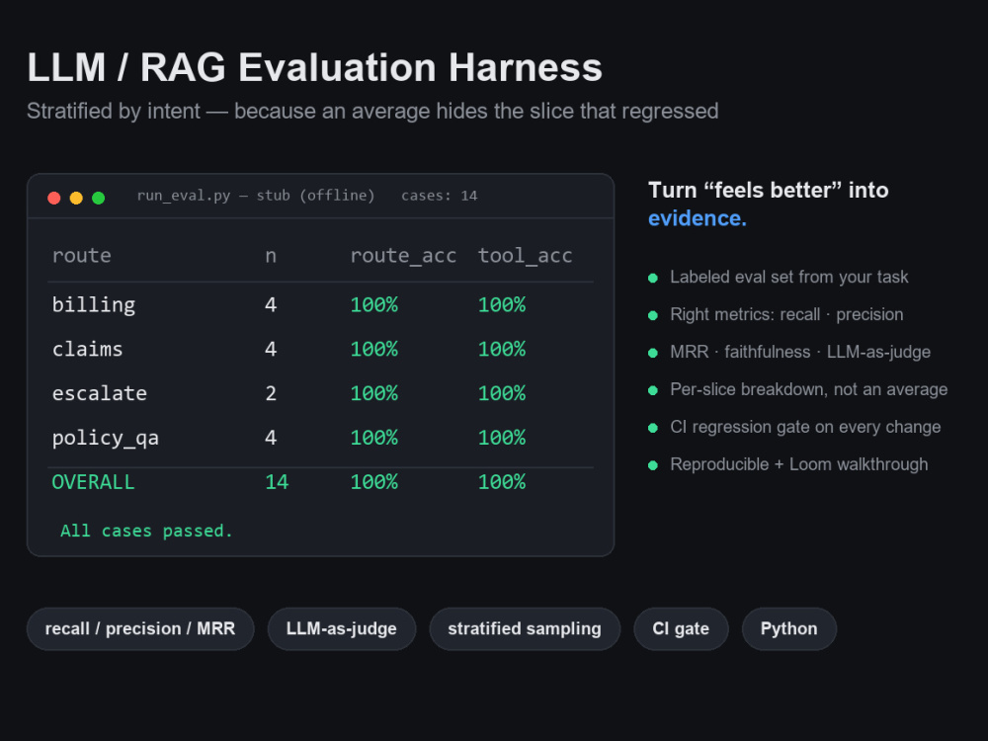
Task: Click the escalate route row label
Action: [x=100, y=393]
